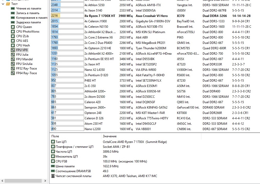The width and height of the screenshot is (260, 184).
Task: Open the Задержка памяти benchmark
Action: coord(29,22)
